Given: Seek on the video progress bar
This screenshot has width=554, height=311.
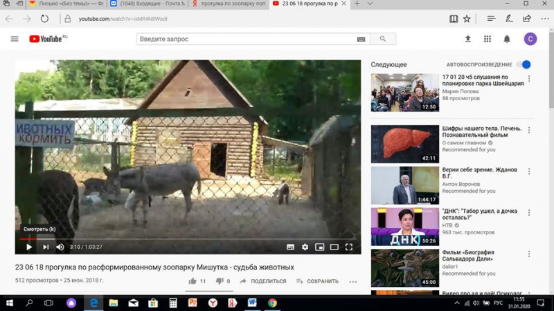Looking at the screenshot, I should (188, 238).
